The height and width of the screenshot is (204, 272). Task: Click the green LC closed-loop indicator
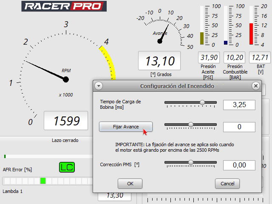point(67,167)
